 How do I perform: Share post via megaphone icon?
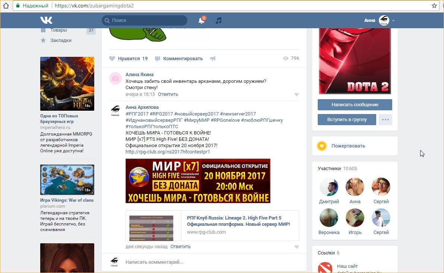[x=213, y=58]
